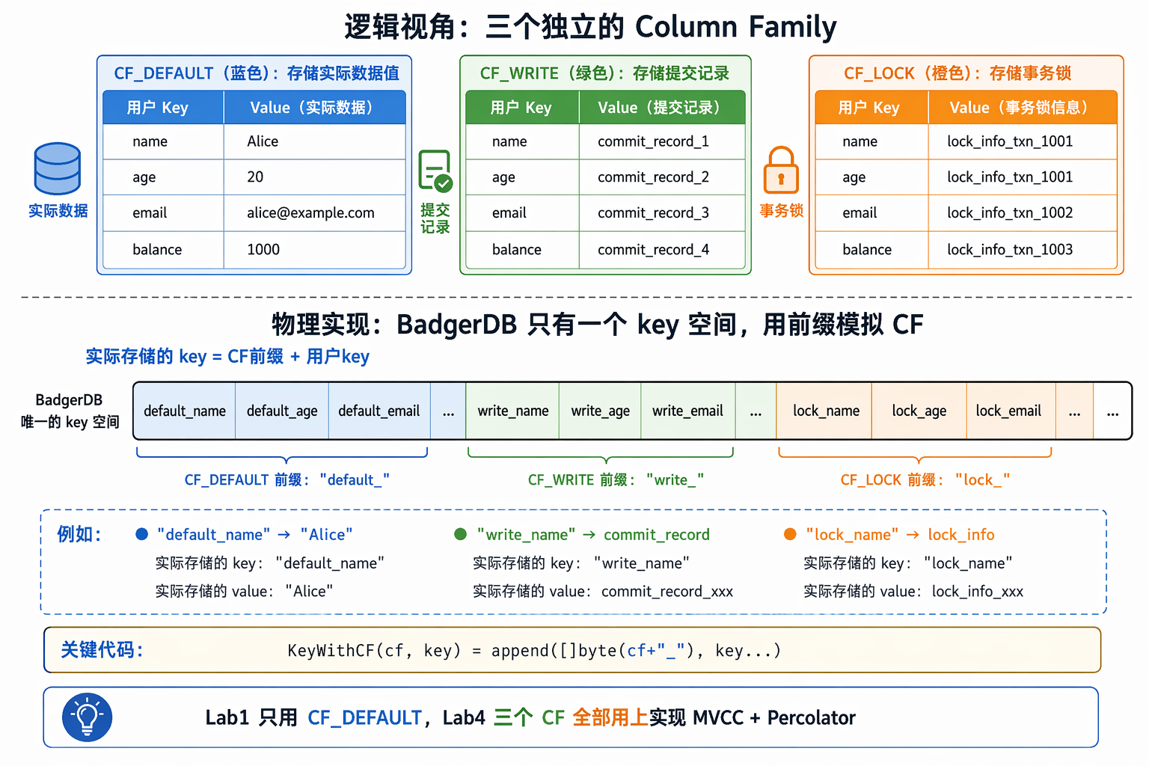Click the "实际存储的 key = CF前缀 + 用户key" line
The image size is (1149, 766).
[227, 357]
